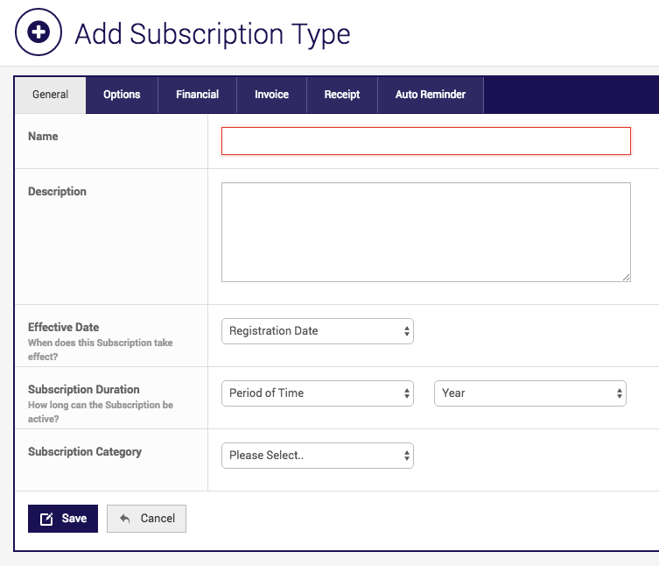Click inside the Description text area
Image resolution: width=659 pixels, height=566 pixels.
coord(425,232)
